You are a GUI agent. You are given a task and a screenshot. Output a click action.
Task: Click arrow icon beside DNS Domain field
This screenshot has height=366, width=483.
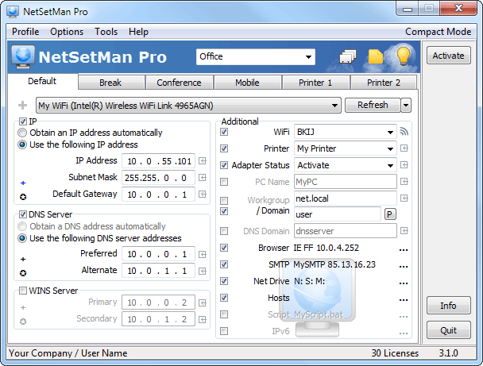pos(404,231)
